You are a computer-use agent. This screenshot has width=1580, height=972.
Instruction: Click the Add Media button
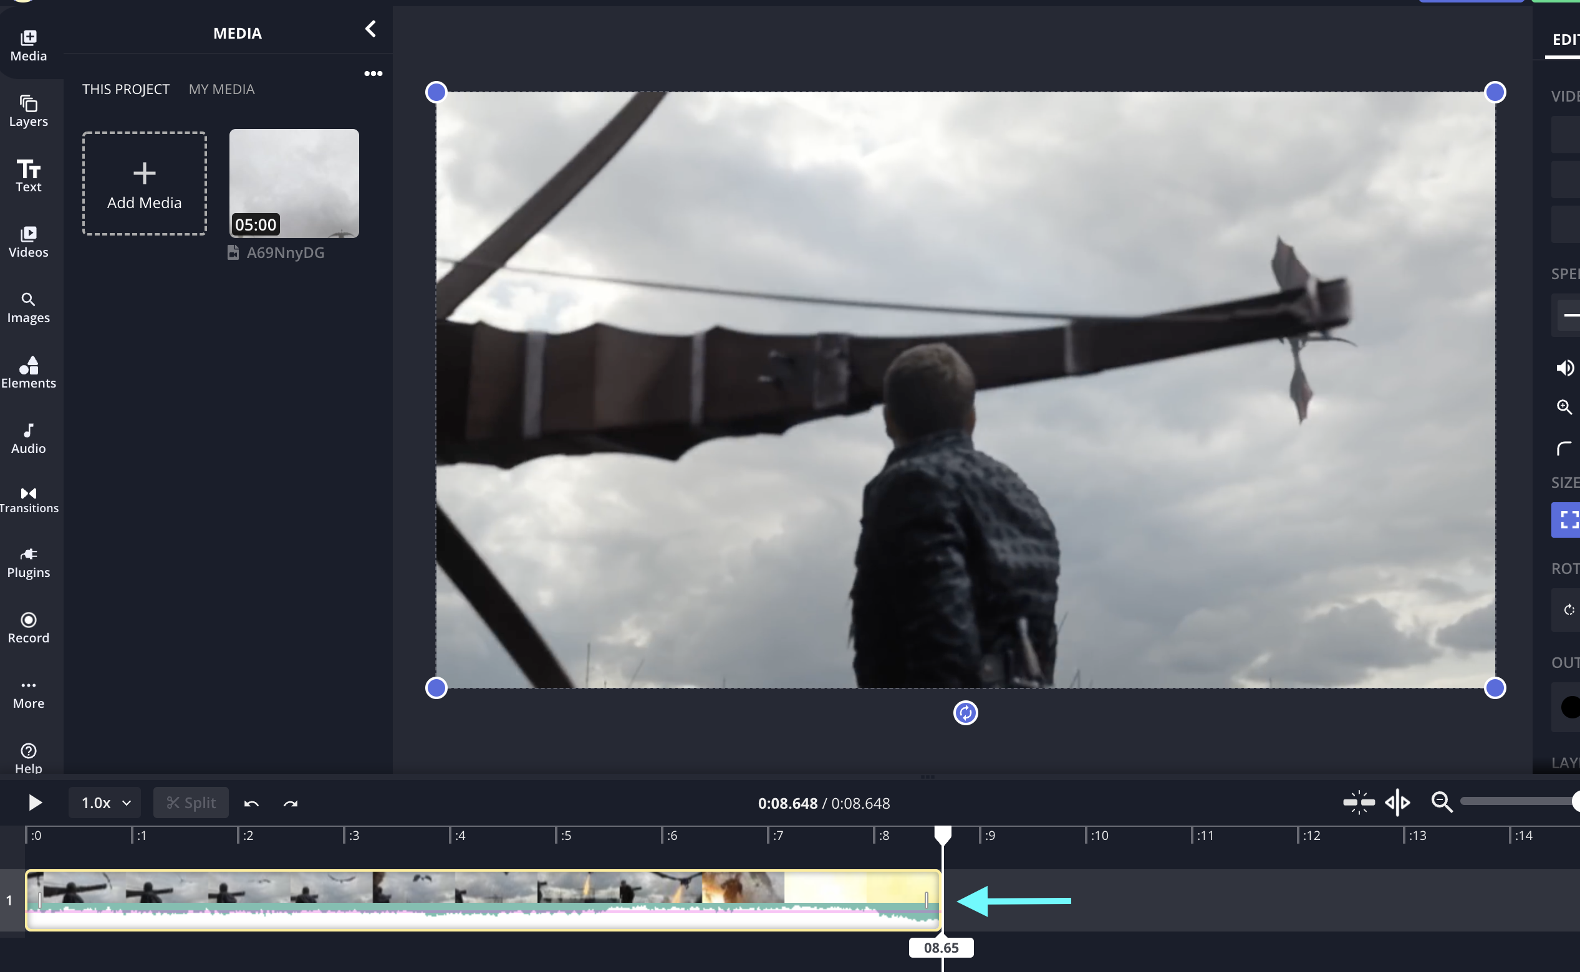tap(144, 184)
